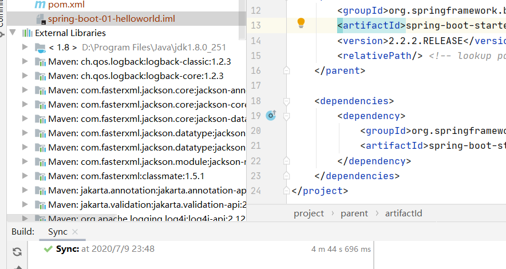The height and width of the screenshot is (269, 506).
Task: Select spring-boot-01-helloworld.iml in project tree
Action: [x=111, y=19]
